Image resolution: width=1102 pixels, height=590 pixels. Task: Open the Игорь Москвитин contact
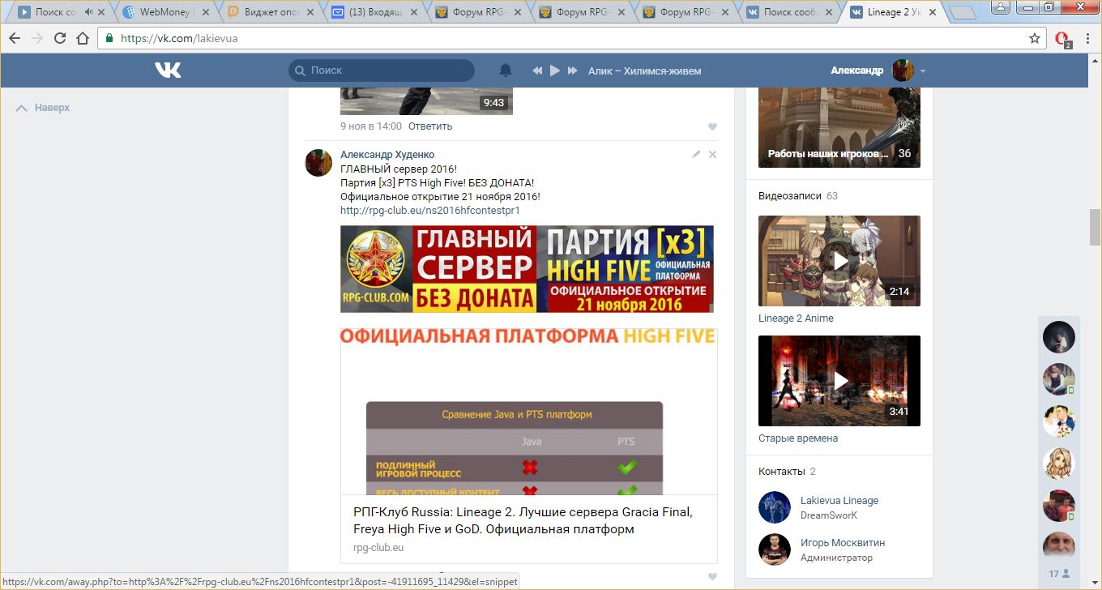(x=843, y=543)
